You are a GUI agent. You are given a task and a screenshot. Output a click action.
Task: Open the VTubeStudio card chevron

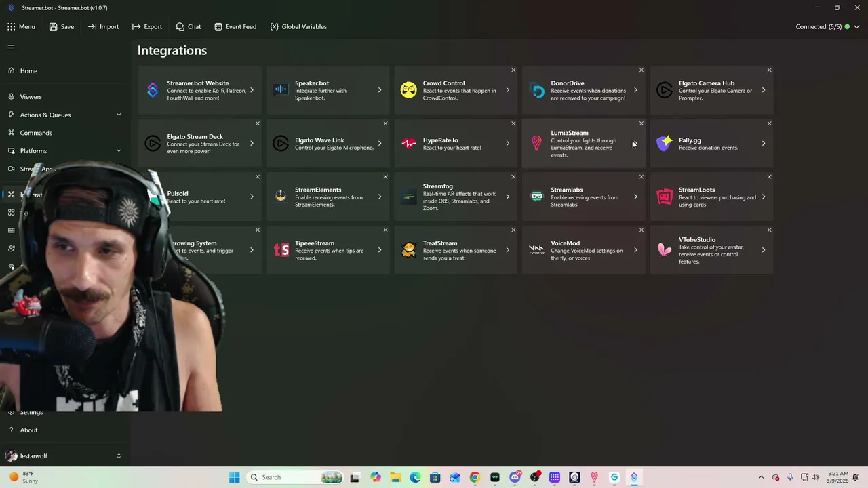coord(764,250)
